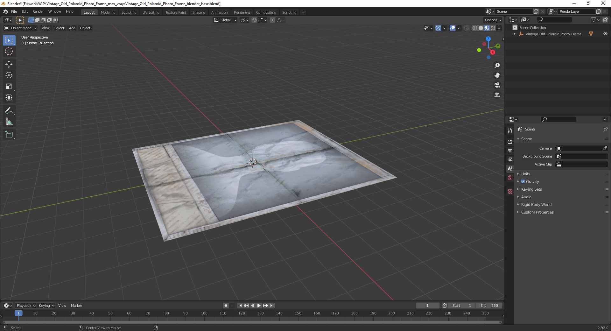Play the animation forward
This screenshot has width=611, height=331.
(259, 306)
